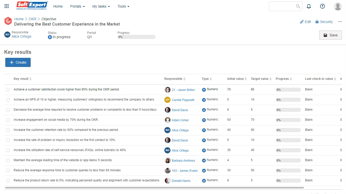This screenshot has height=194, width=346.
Task: Open the help question mark icon
Action: [x=322, y=6]
